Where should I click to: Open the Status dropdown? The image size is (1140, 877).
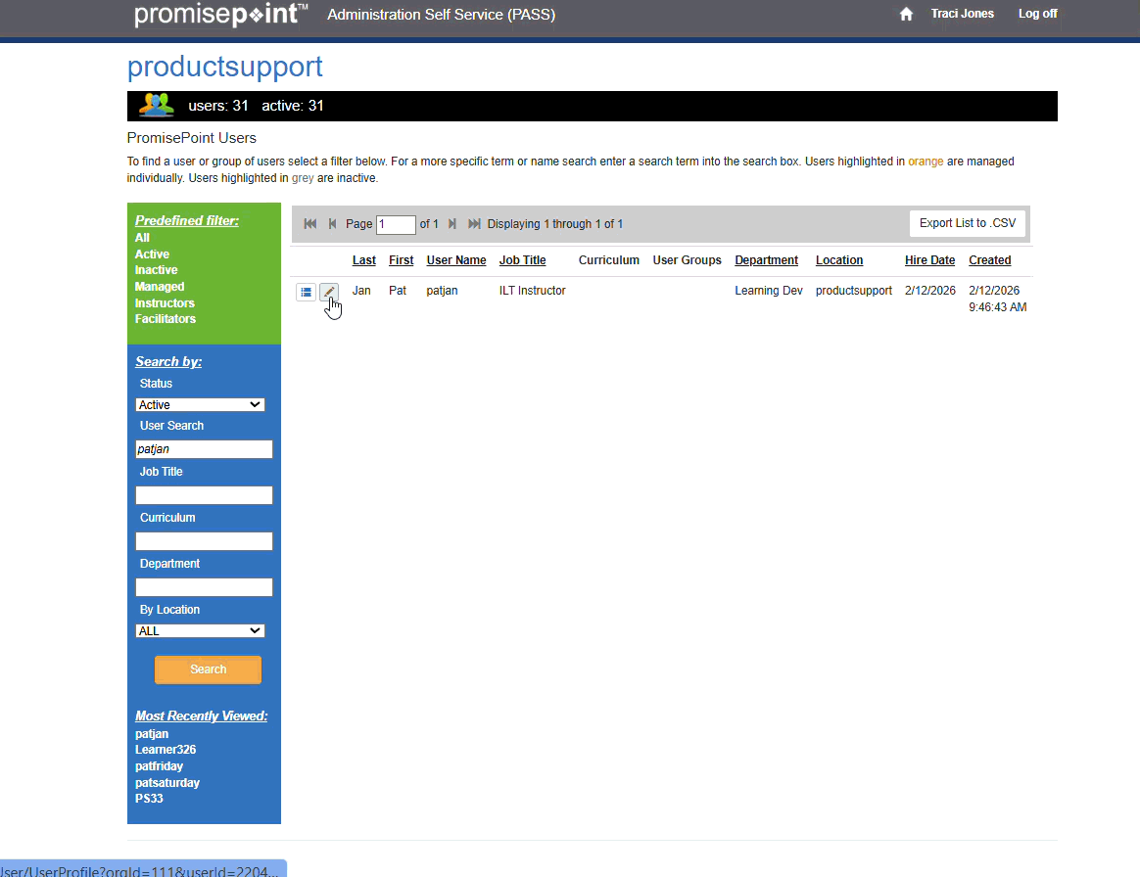[200, 404]
